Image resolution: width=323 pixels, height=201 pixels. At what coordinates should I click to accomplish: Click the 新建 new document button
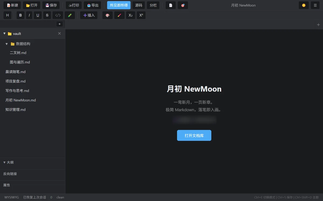pyautogui.click(x=12, y=5)
